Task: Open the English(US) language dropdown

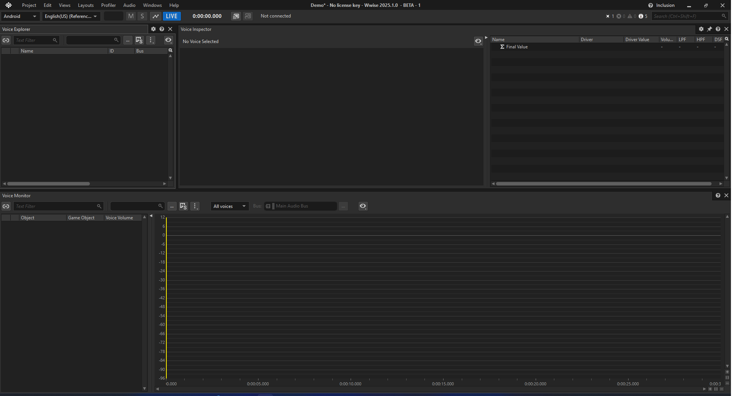Action: 71,16
